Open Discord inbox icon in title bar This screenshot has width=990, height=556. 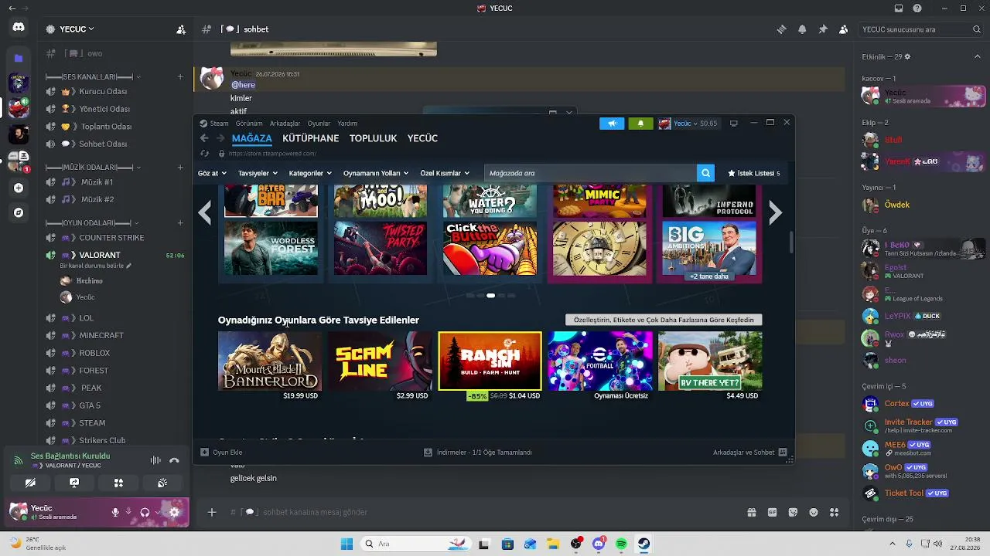tap(899, 8)
